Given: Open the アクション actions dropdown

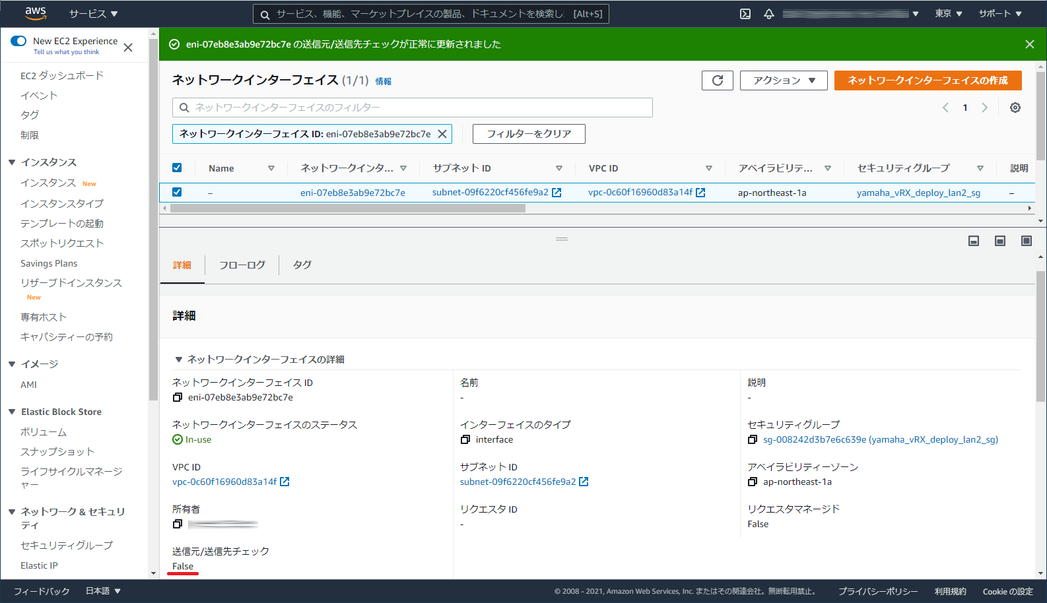Looking at the screenshot, I should click(x=784, y=80).
